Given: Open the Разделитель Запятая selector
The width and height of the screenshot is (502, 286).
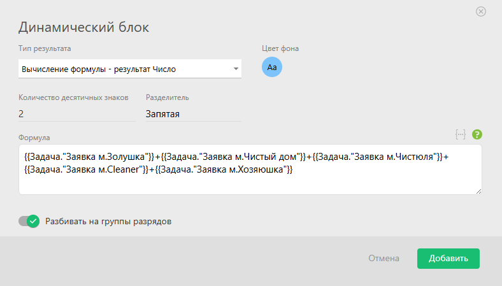Looking at the screenshot, I should coord(194,114).
